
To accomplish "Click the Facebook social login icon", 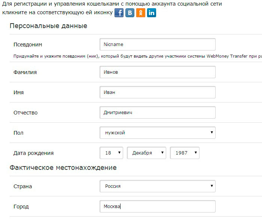I will (119, 13).
